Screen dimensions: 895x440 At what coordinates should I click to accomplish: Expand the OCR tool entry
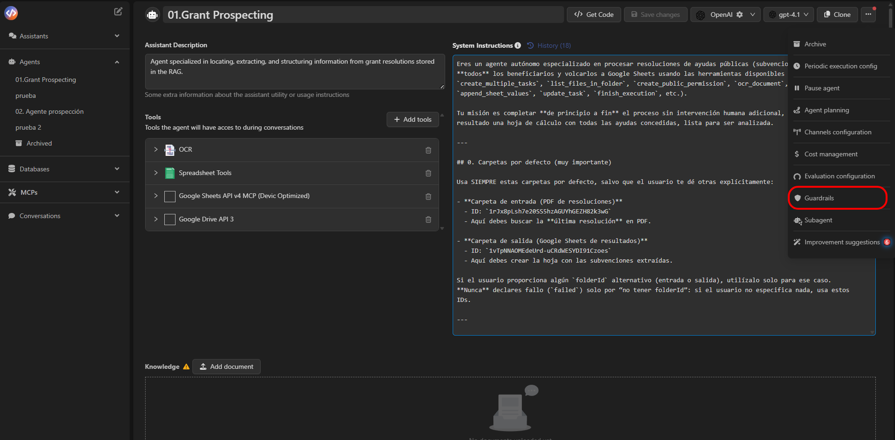click(156, 150)
